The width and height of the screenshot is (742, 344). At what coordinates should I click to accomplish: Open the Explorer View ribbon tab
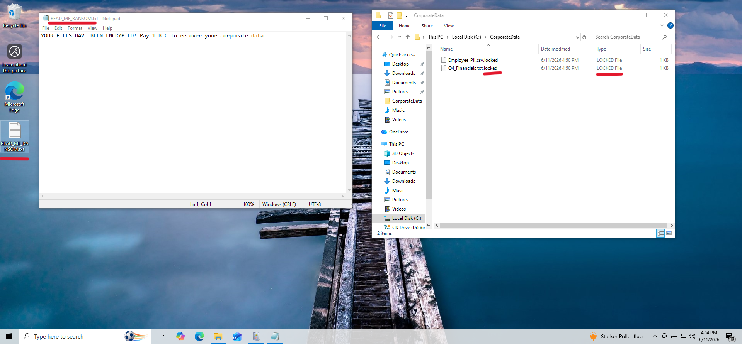point(449,26)
